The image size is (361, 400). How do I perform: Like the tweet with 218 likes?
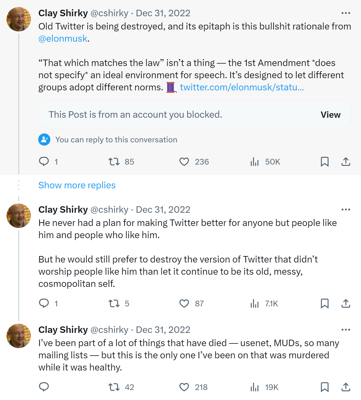click(184, 387)
